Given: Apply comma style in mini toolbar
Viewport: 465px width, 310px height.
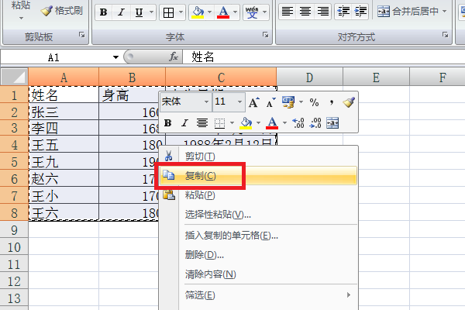Looking at the screenshot, I should tap(332, 102).
